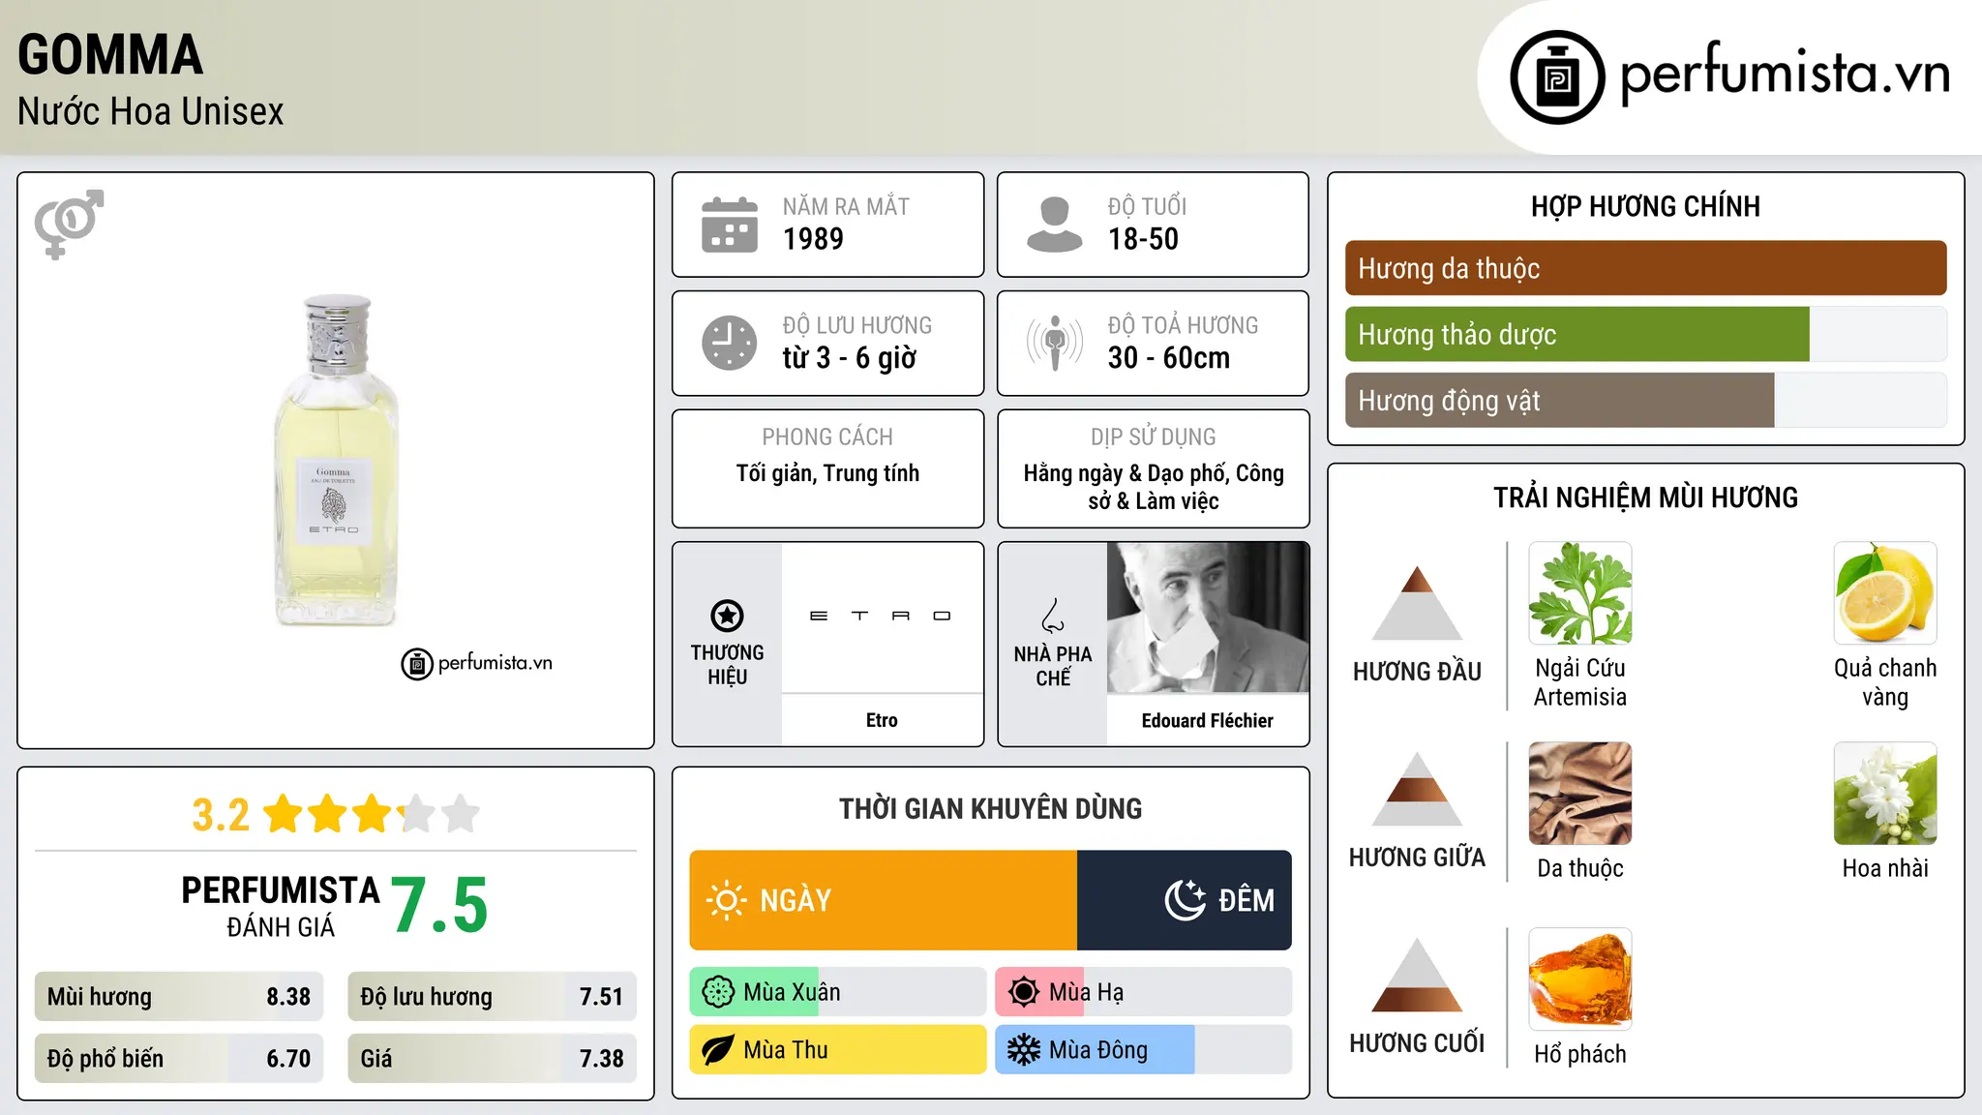Click the ETRO brand logo

[881, 616]
